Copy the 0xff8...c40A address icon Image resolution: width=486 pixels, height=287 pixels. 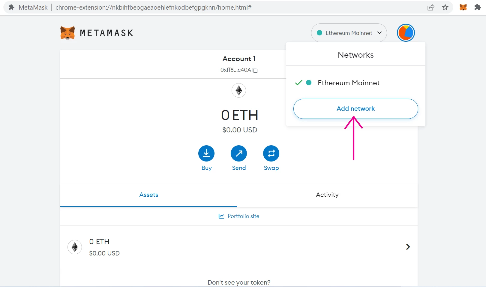click(255, 70)
